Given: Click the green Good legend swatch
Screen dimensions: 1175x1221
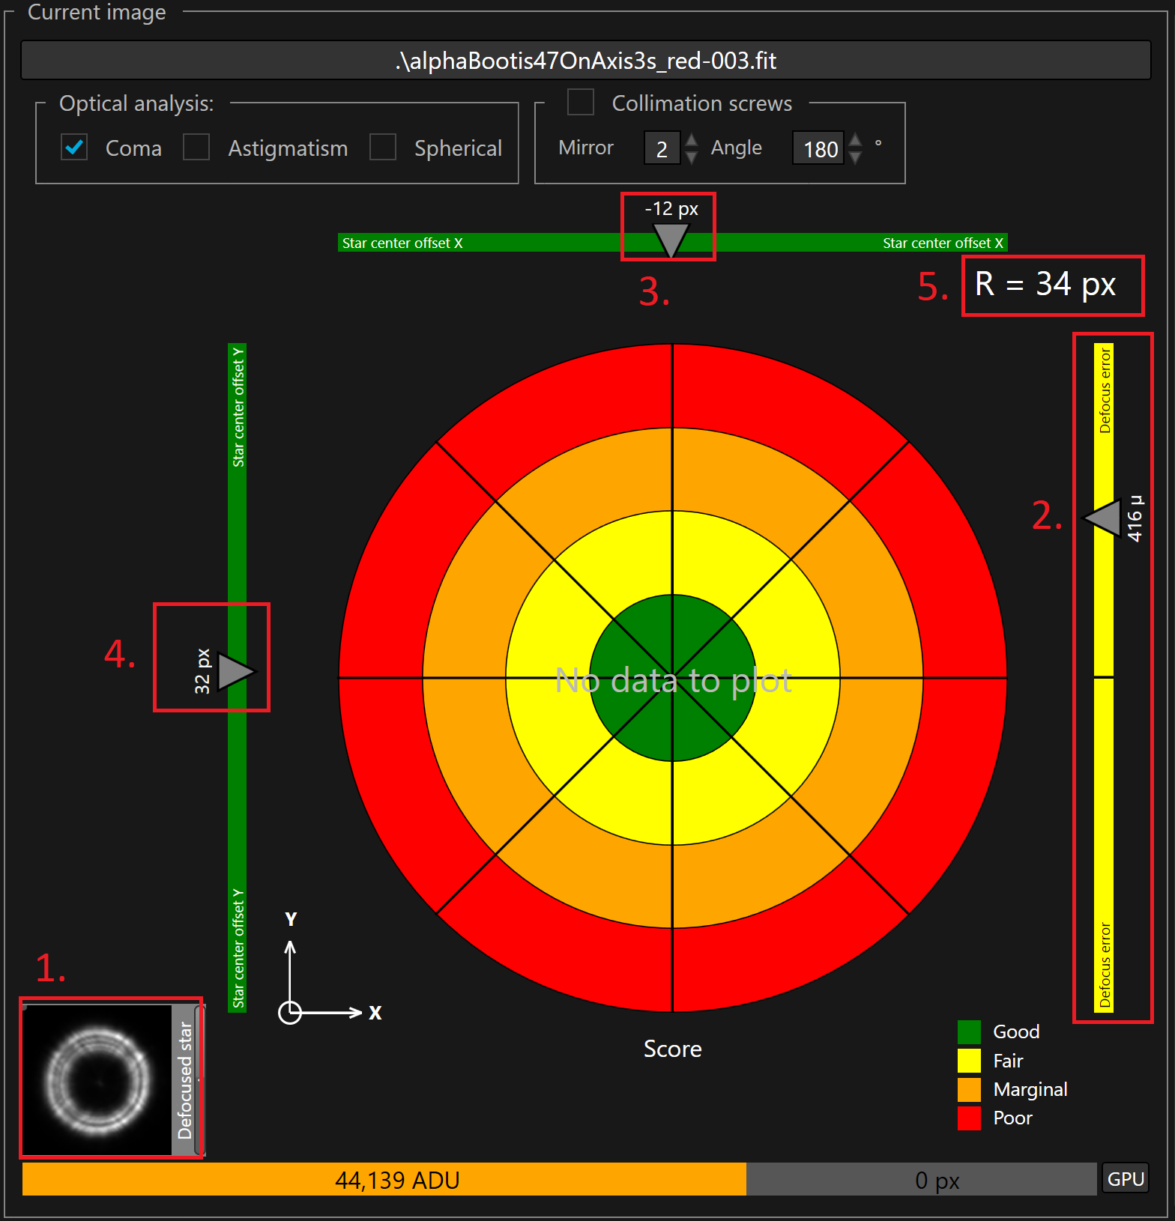Looking at the screenshot, I should click(x=969, y=1032).
